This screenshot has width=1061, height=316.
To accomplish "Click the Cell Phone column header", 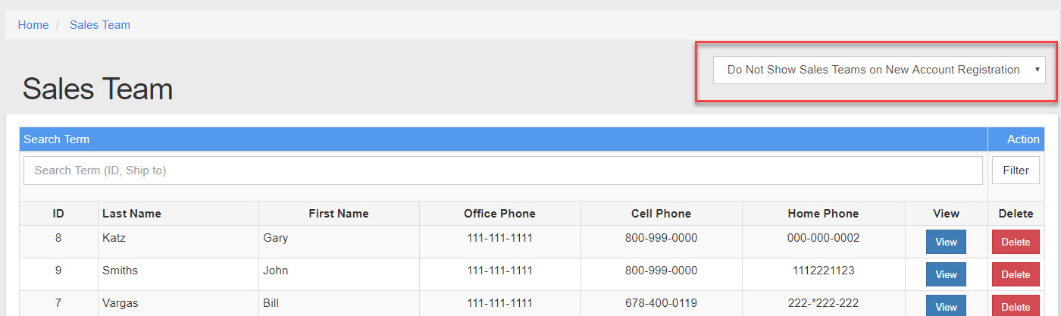I will (661, 214).
